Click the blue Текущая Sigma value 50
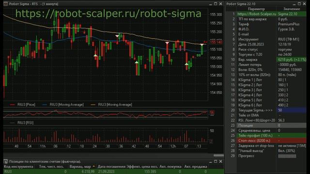This screenshot has height=174, width=310. coord(292,110)
